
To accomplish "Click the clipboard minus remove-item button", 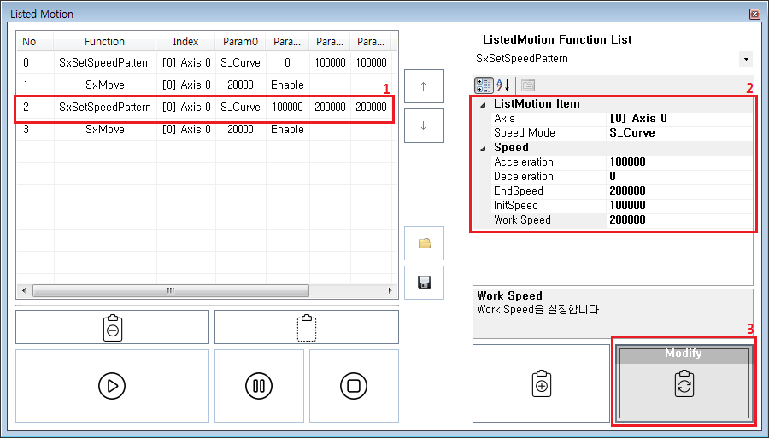I will coord(112,327).
